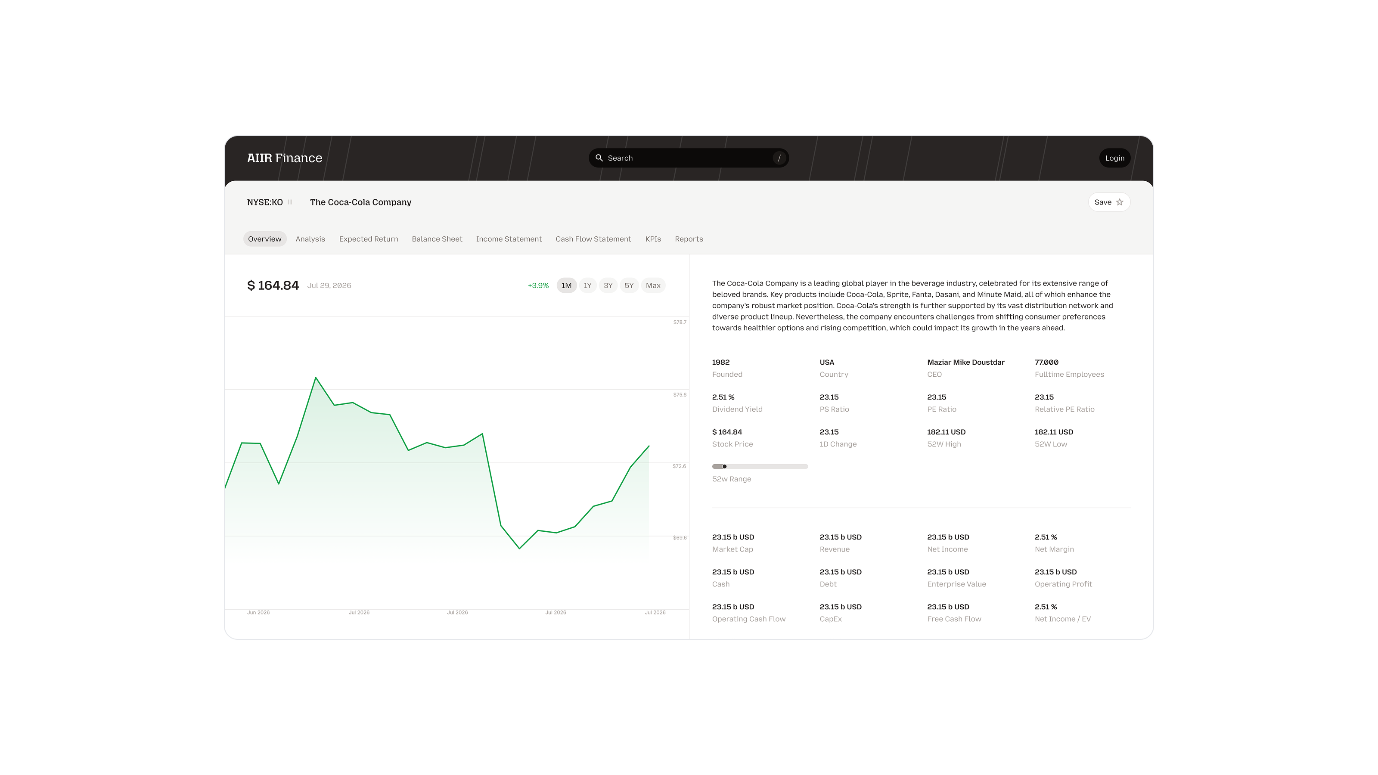Screen dimensions: 1378x775
Task: Click the drag handle beside NYSE:KO
Action: tap(290, 202)
